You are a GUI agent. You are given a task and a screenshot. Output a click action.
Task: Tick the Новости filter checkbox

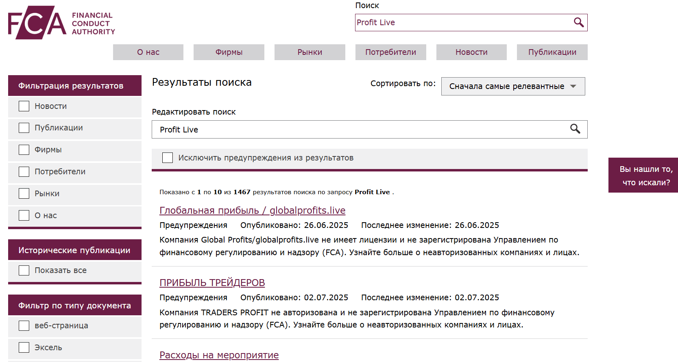(24, 106)
